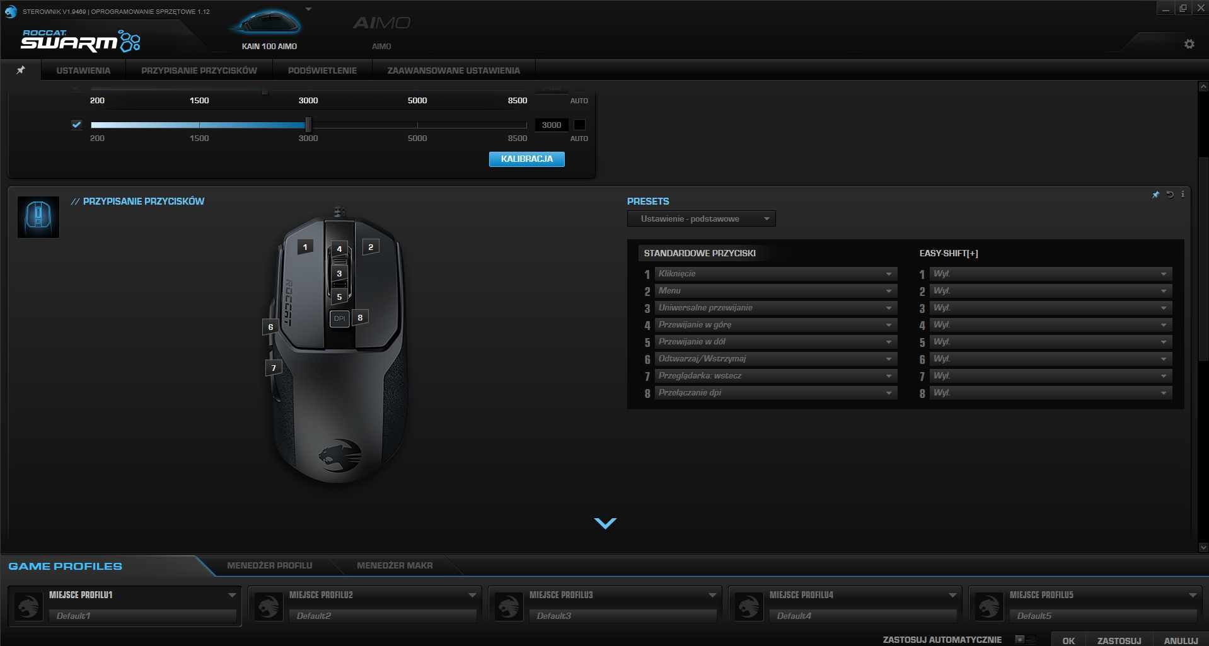Click the Default4 profile name field

(863, 616)
